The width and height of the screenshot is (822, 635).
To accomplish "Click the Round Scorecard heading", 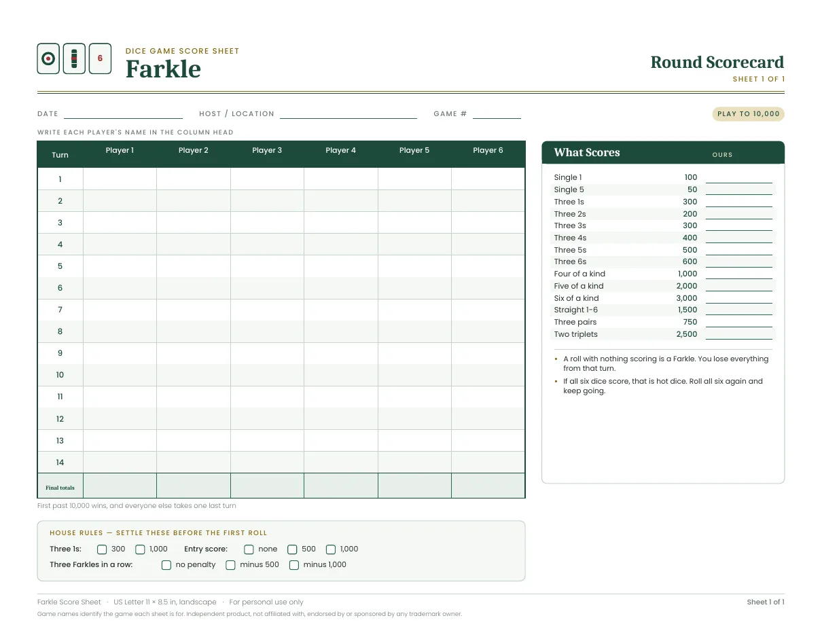I will click(x=717, y=62).
